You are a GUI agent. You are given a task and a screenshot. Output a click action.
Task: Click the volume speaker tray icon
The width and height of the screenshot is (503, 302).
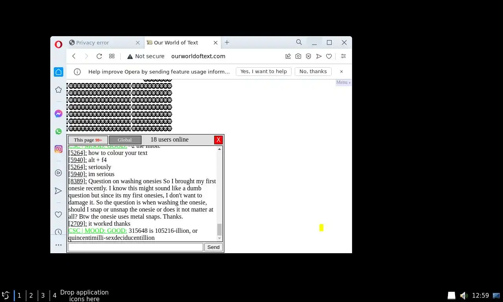(x=464, y=295)
